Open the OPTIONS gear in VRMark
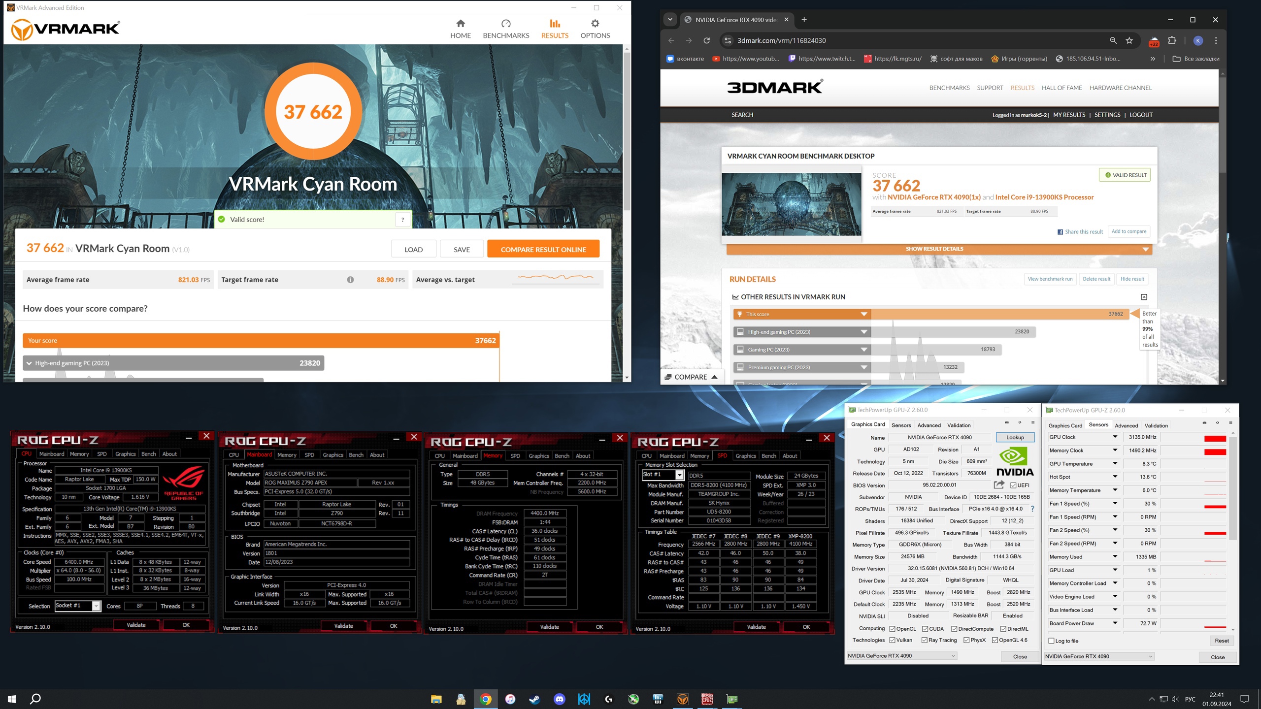The height and width of the screenshot is (709, 1261). click(x=595, y=29)
